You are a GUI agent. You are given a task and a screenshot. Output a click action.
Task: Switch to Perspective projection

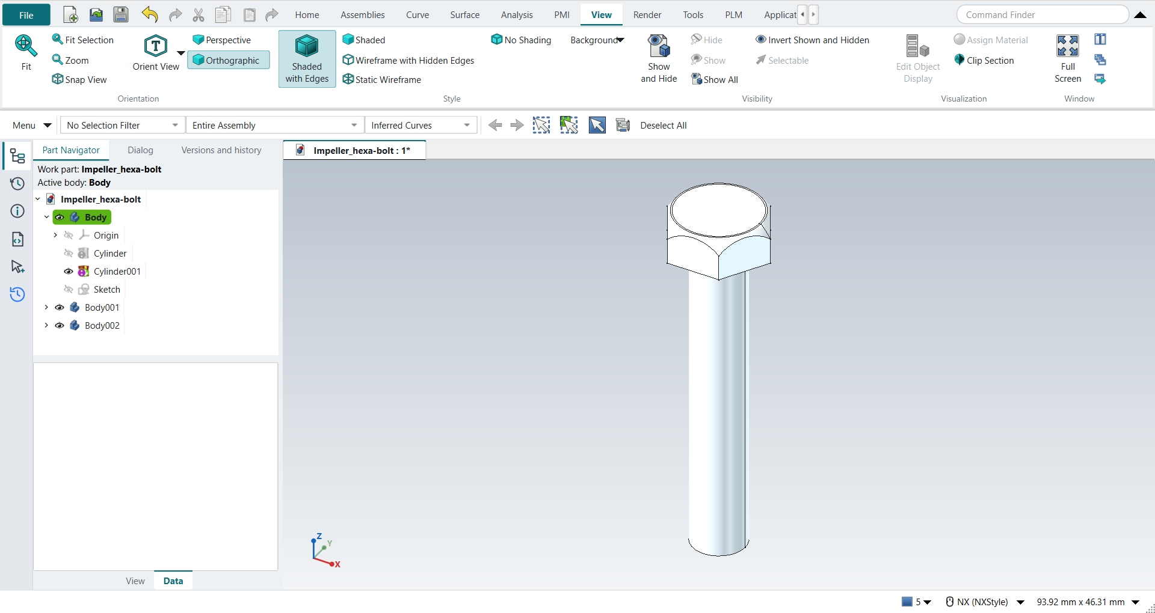click(222, 40)
